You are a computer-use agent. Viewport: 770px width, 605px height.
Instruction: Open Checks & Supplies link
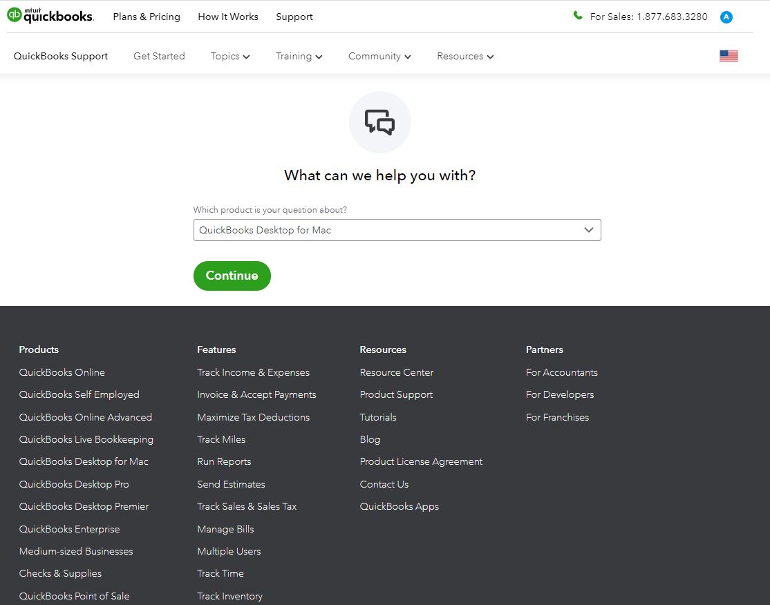pos(60,574)
